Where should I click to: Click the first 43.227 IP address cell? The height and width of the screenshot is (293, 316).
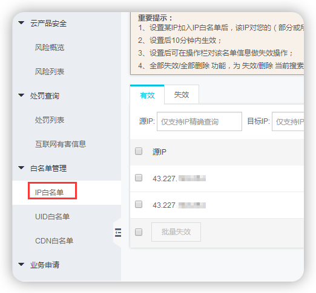[179, 178]
